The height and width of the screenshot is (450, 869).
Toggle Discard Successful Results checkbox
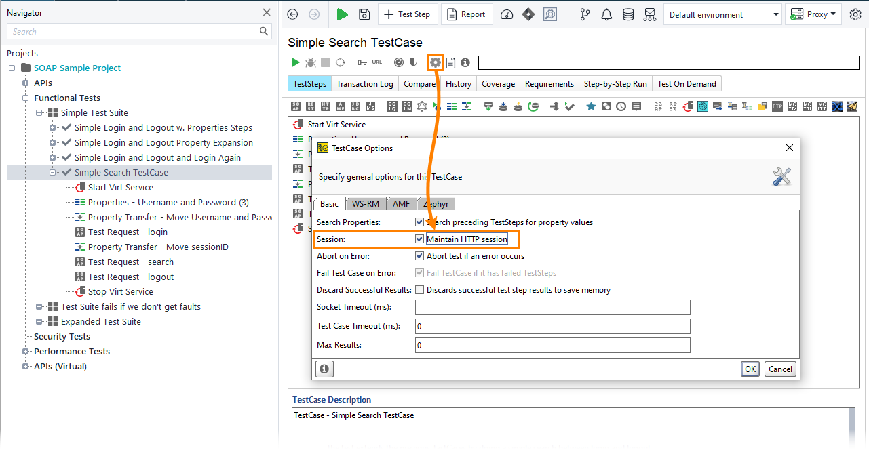[419, 289]
